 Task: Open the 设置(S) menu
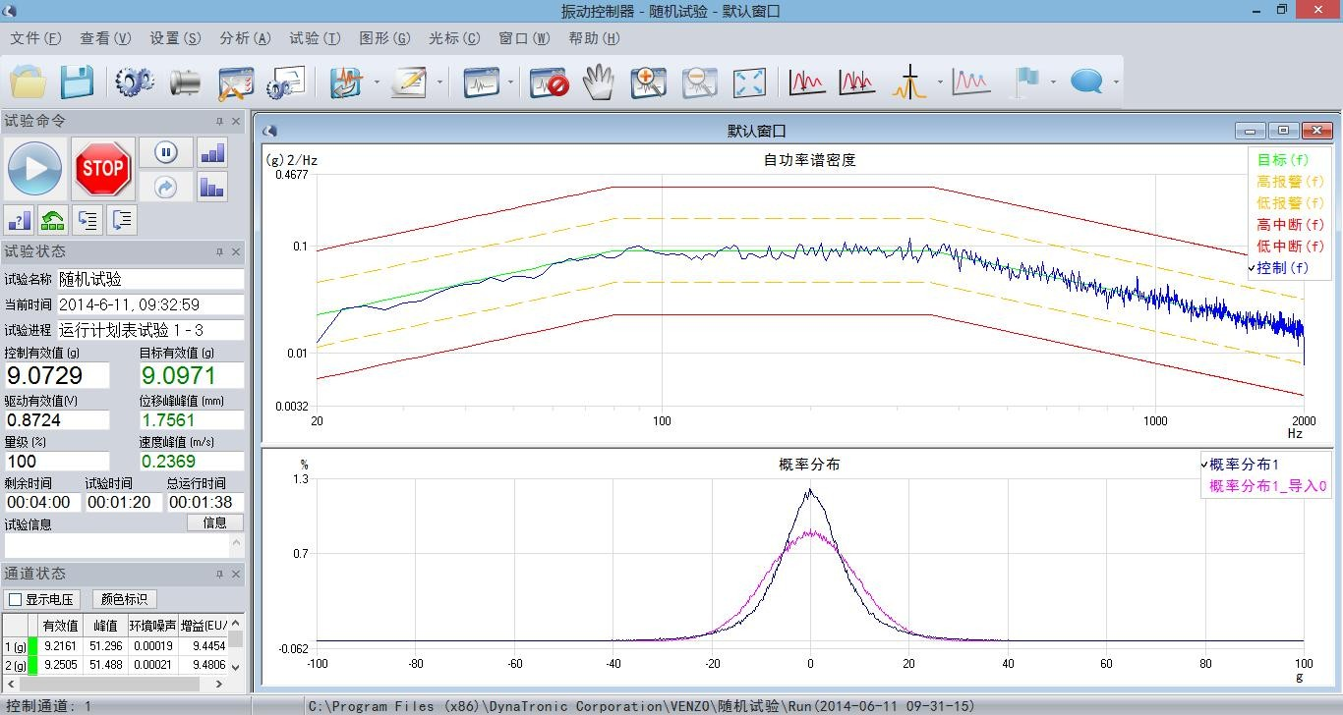(x=175, y=38)
